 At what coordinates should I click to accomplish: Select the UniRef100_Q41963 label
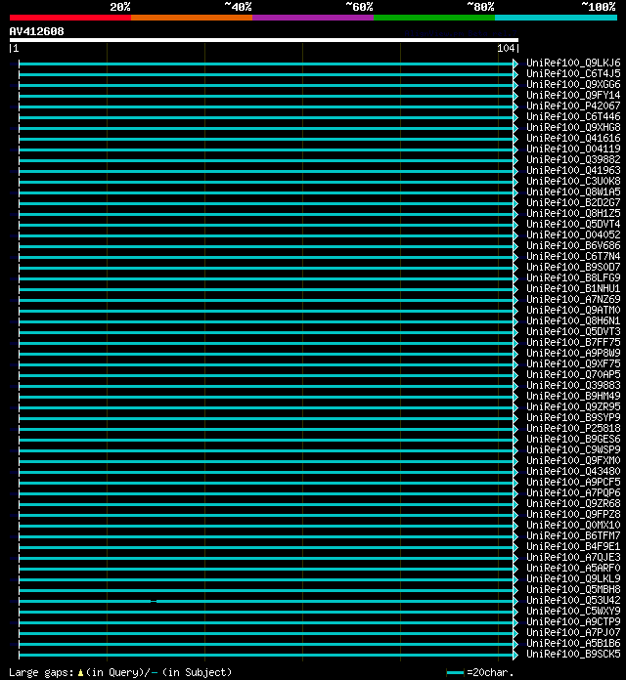(x=573, y=170)
